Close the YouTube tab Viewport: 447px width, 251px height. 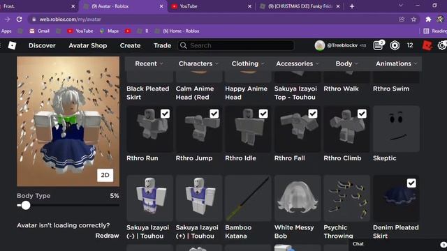point(249,6)
